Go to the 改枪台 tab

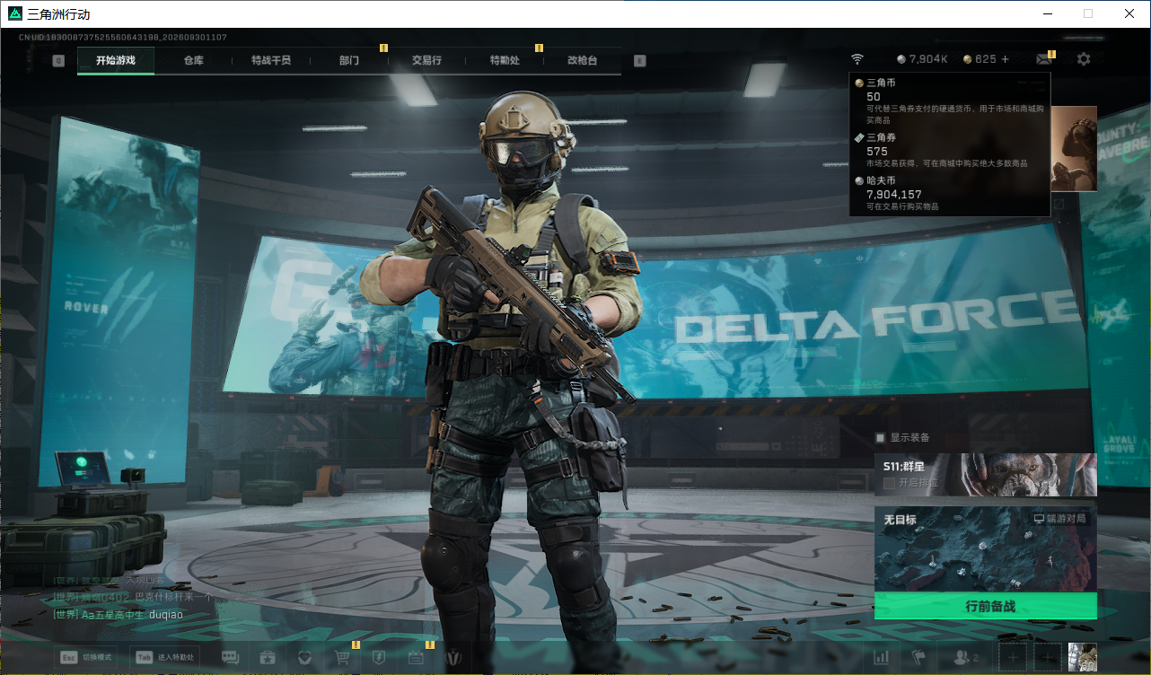tap(582, 61)
